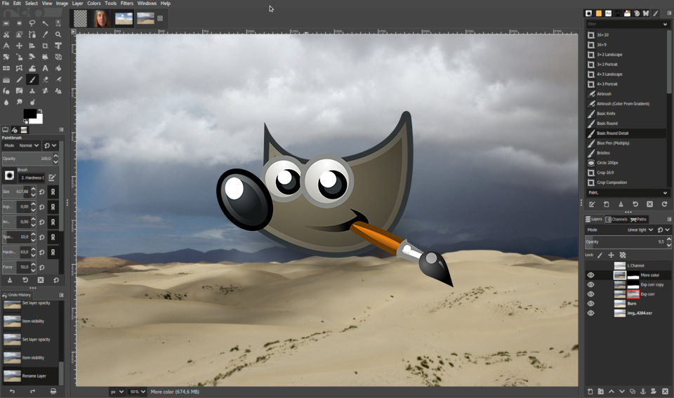Screen dimensions: 674x398
Task: Create a new layer group
Action: pos(600,391)
